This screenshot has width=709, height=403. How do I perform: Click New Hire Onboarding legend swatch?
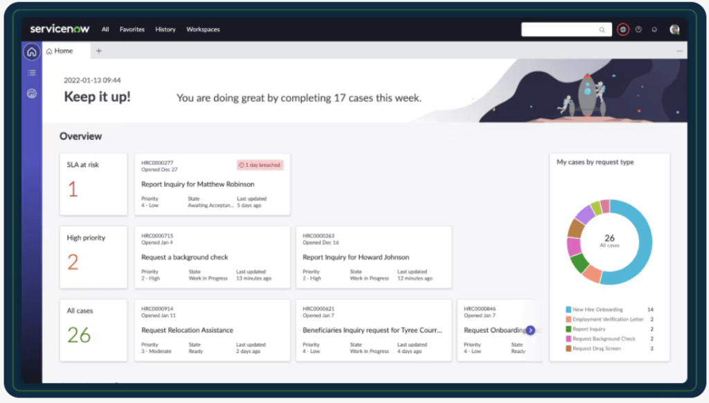pos(568,310)
